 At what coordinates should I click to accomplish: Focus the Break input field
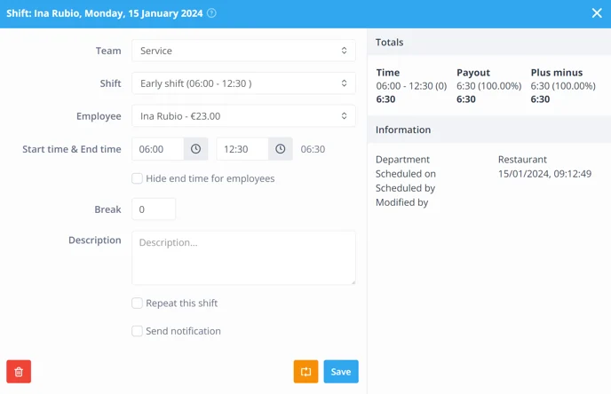(154, 209)
